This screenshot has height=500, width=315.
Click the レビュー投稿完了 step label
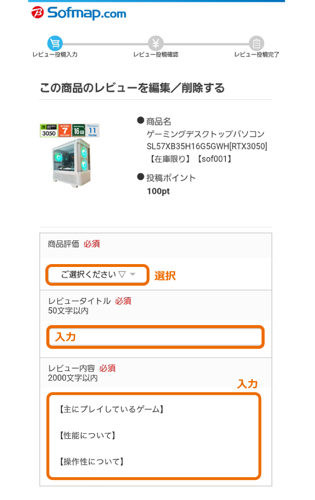(x=256, y=55)
